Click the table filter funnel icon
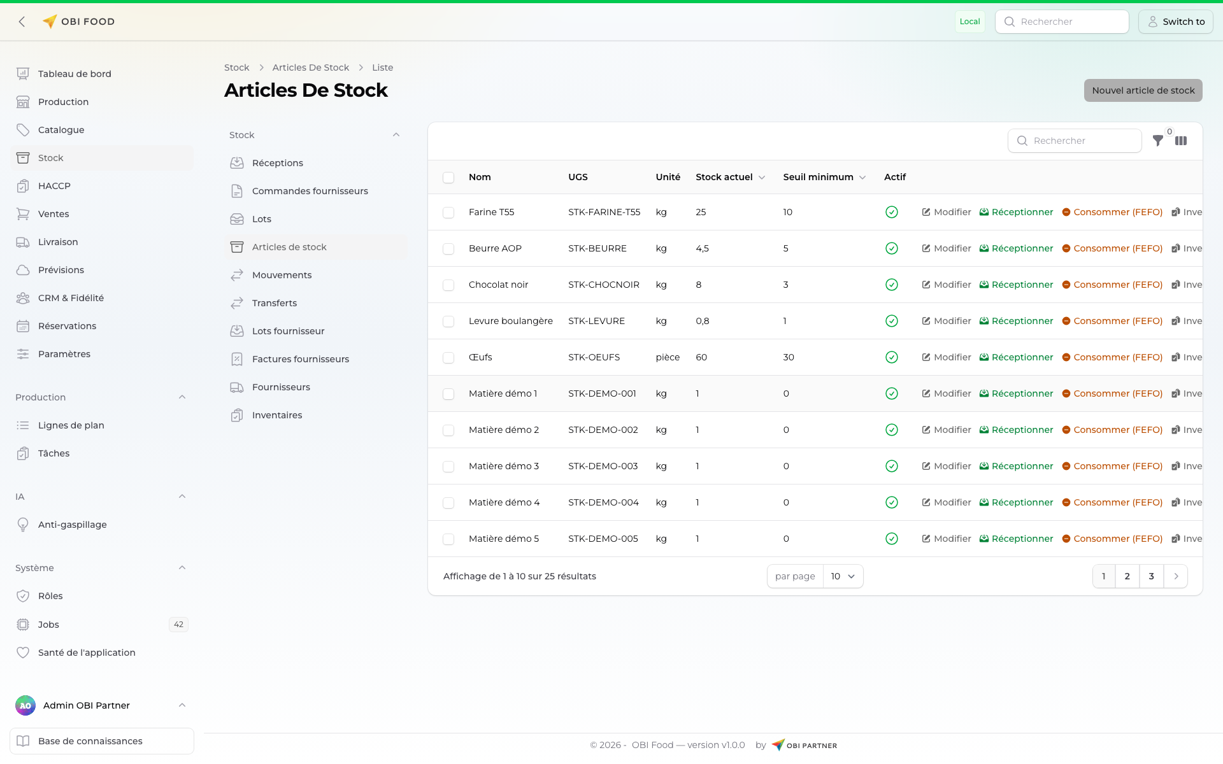The image size is (1223, 764). pos(1157,141)
